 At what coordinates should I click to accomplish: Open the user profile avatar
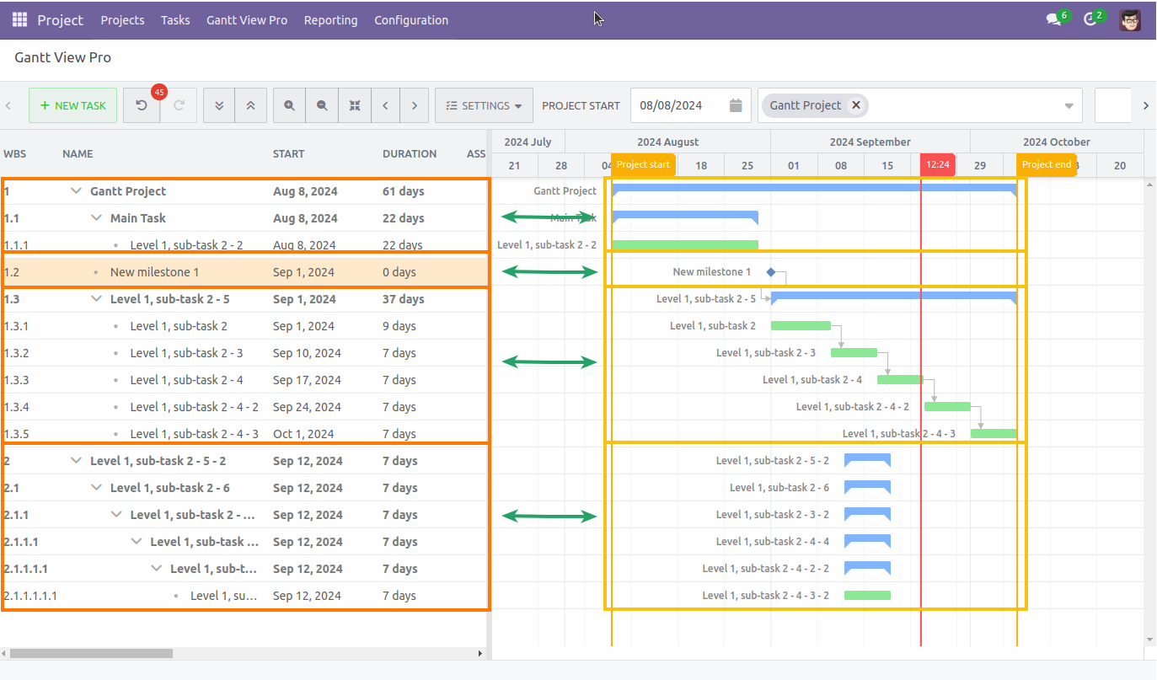coord(1130,19)
